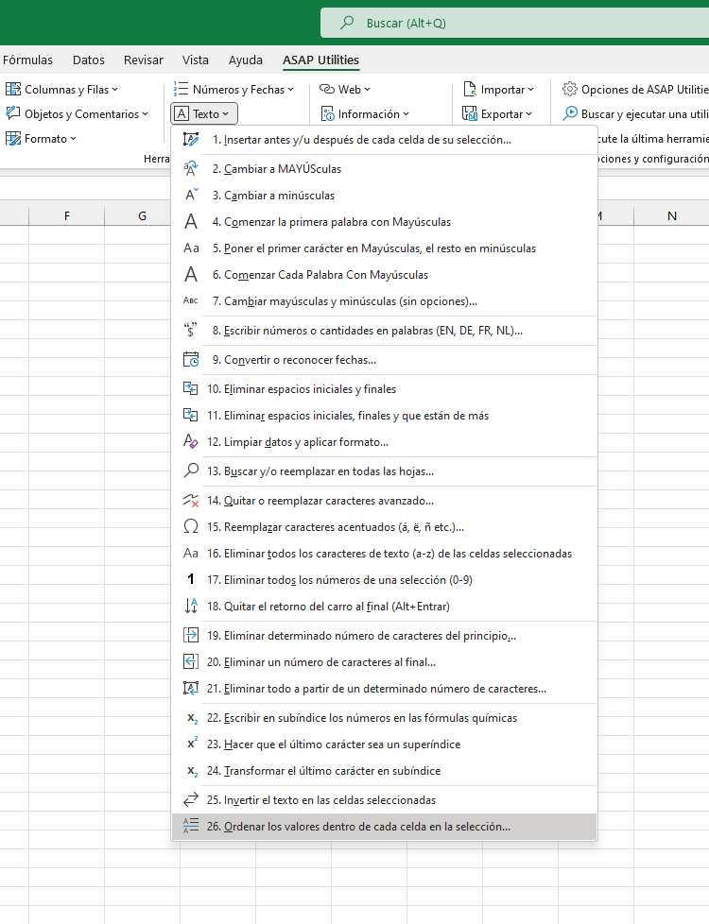Click the icon for item 4 capitalize first word

[191, 222]
